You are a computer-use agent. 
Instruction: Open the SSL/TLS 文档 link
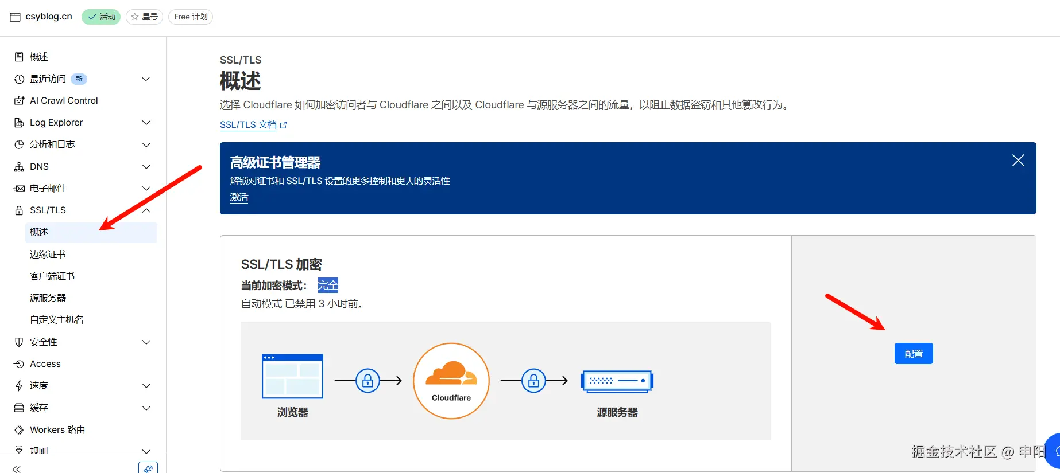click(x=248, y=125)
